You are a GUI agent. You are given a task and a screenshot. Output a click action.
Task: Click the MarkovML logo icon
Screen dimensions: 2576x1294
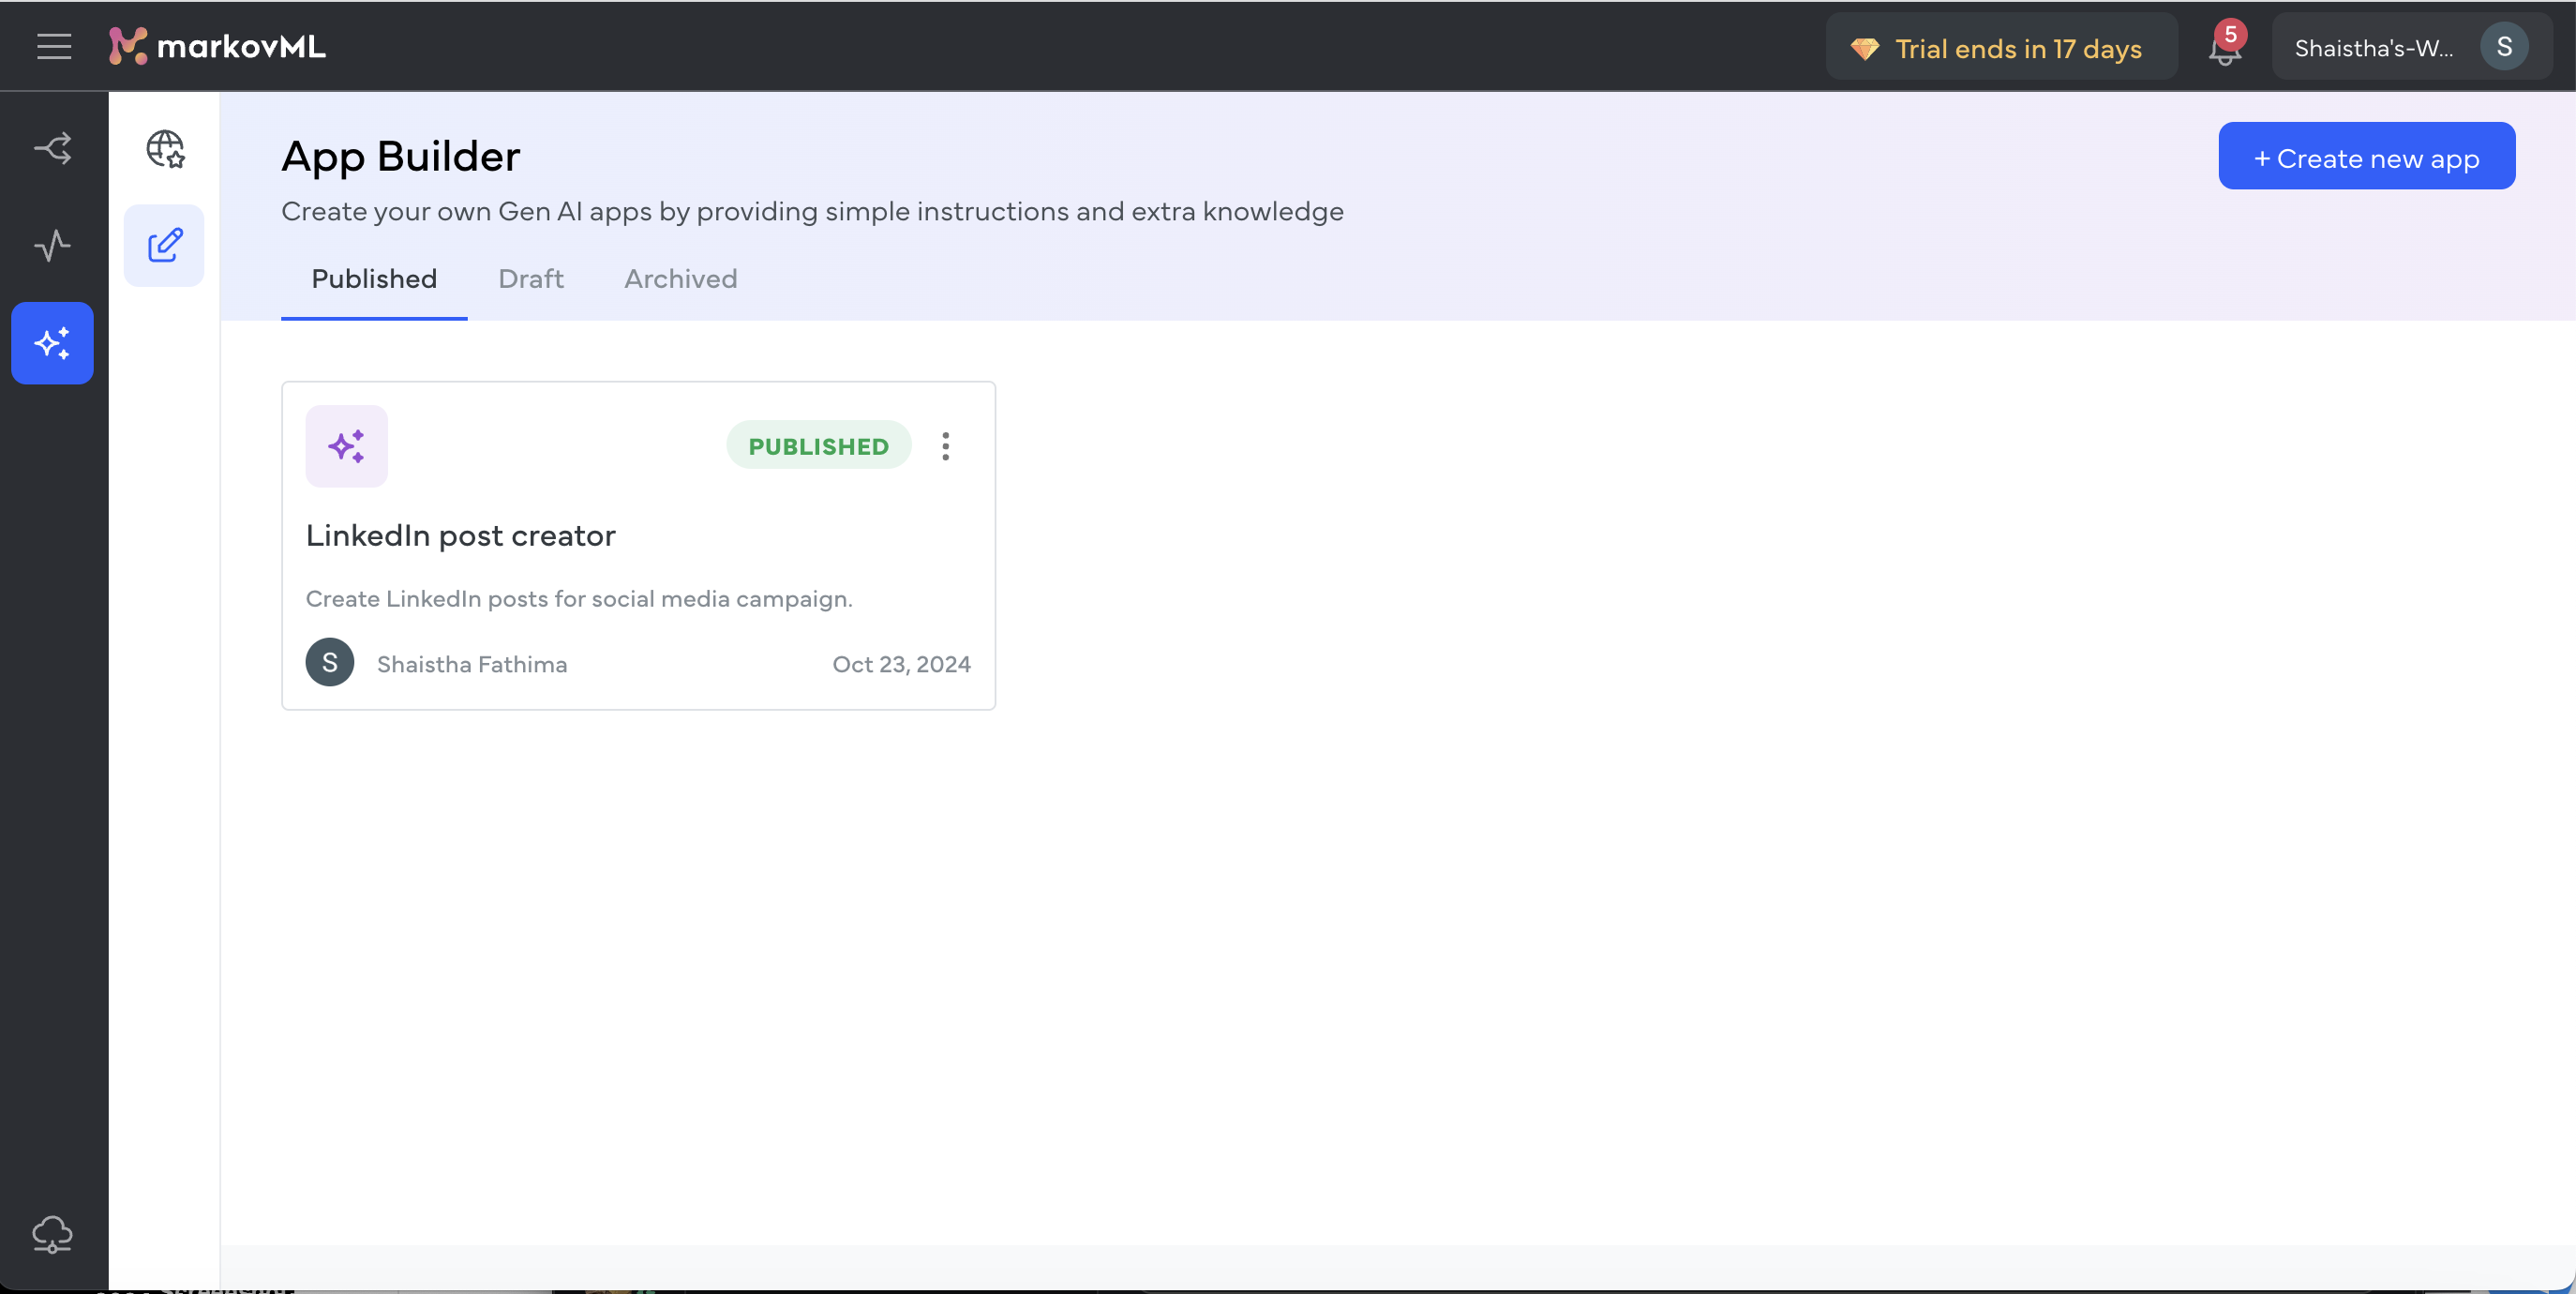pyautogui.click(x=130, y=46)
